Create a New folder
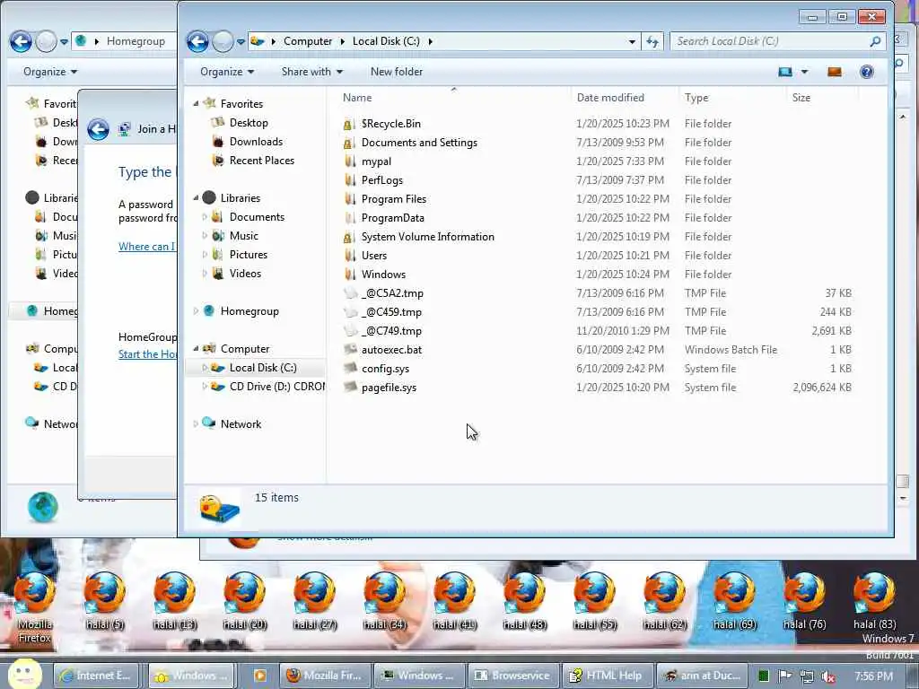The height and width of the screenshot is (689, 919). (x=396, y=72)
